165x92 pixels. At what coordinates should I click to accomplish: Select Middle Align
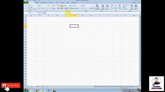click(60, 6)
